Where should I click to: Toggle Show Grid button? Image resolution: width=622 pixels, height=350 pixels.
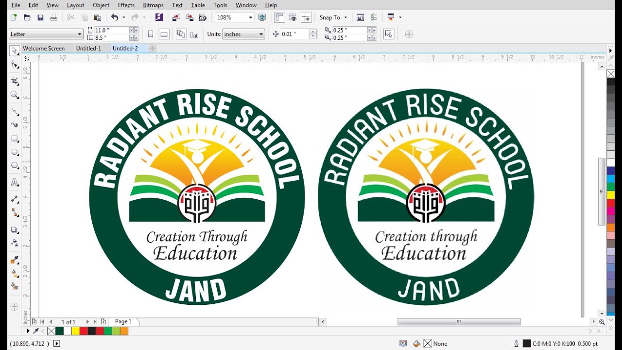point(293,17)
